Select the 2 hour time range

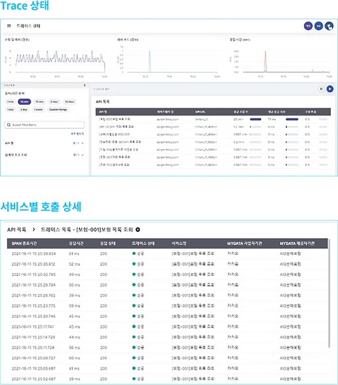click(x=54, y=102)
